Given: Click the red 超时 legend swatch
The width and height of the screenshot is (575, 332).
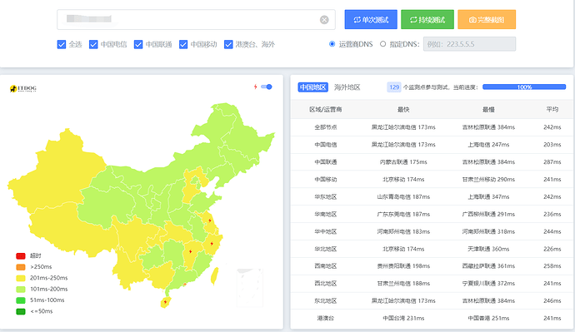Looking at the screenshot, I should 21,255.
